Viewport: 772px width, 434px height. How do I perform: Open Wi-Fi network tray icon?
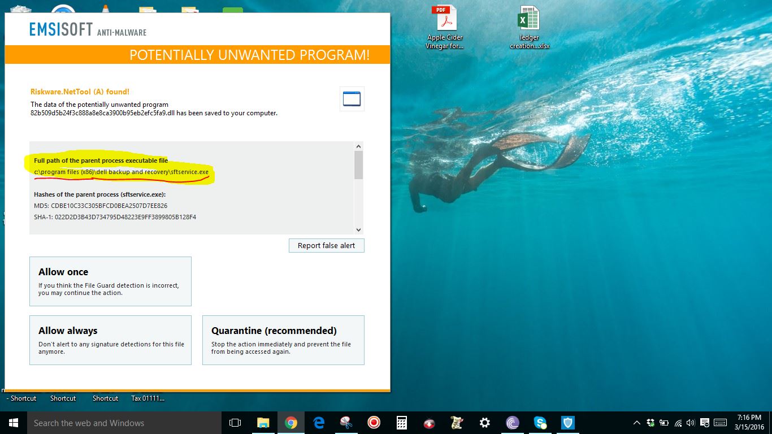(678, 423)
